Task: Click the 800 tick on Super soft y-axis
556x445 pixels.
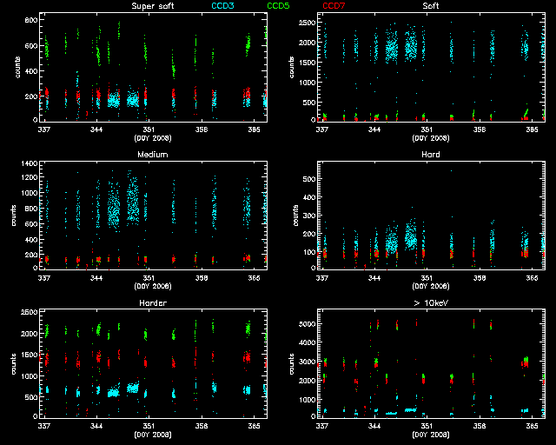Action: pos(30,19)
